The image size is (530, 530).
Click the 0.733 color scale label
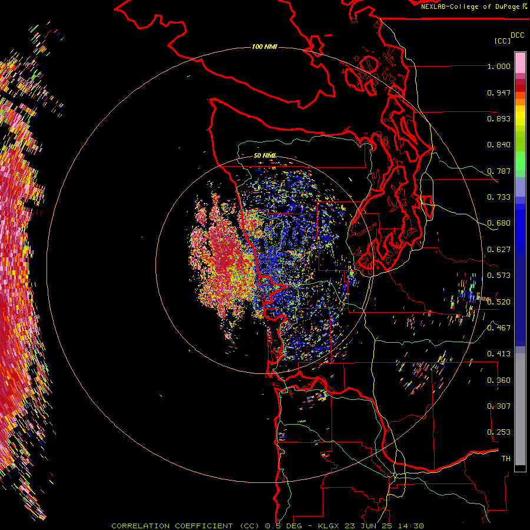pos(499,197)
